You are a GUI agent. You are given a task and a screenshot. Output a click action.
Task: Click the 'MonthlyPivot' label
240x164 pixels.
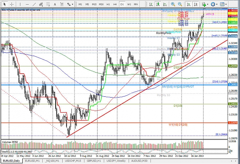click(x=164, y=33)
